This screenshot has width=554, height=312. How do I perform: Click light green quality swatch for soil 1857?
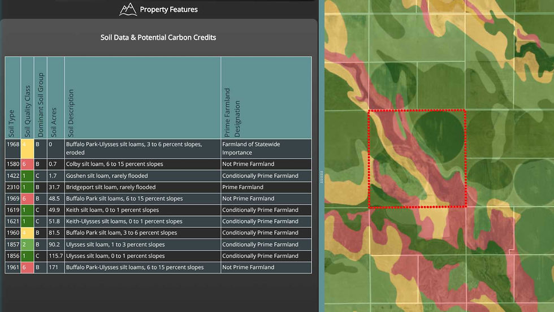click(27, 244)
